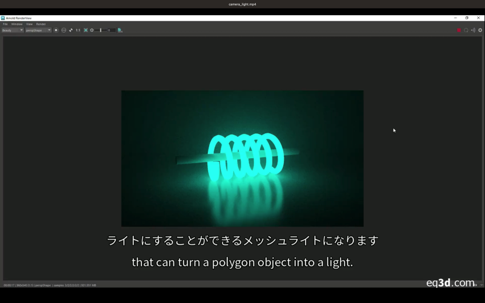Viewport: 485px width, 303px height.
Task: Toggle the color management icon
Action: tap(64, 30)
